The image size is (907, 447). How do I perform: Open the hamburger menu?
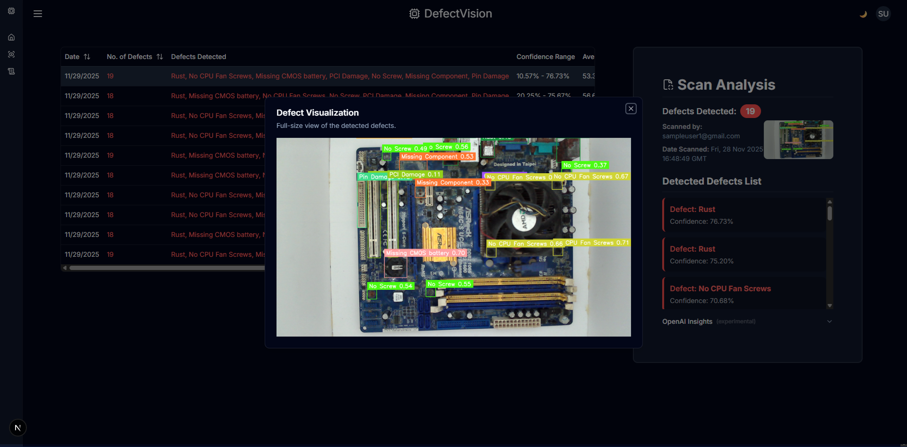click(38, 14)
